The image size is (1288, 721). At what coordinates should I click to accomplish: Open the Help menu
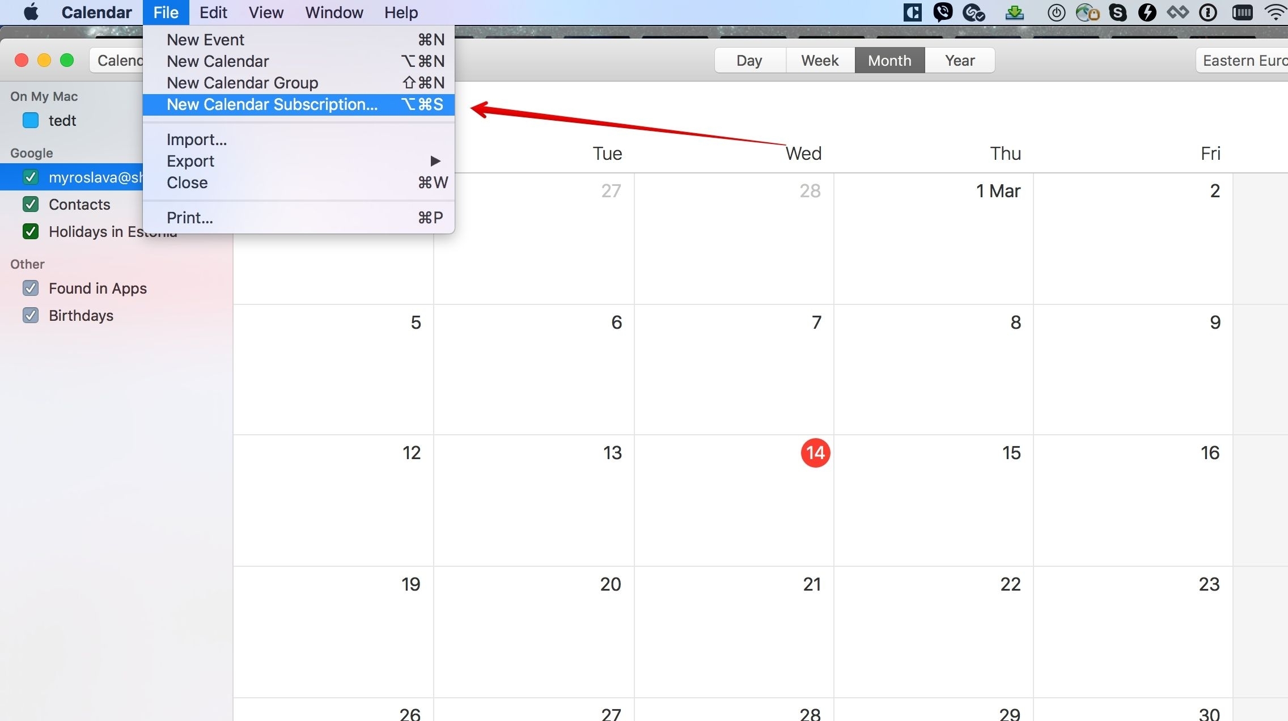tap(401, 12)
